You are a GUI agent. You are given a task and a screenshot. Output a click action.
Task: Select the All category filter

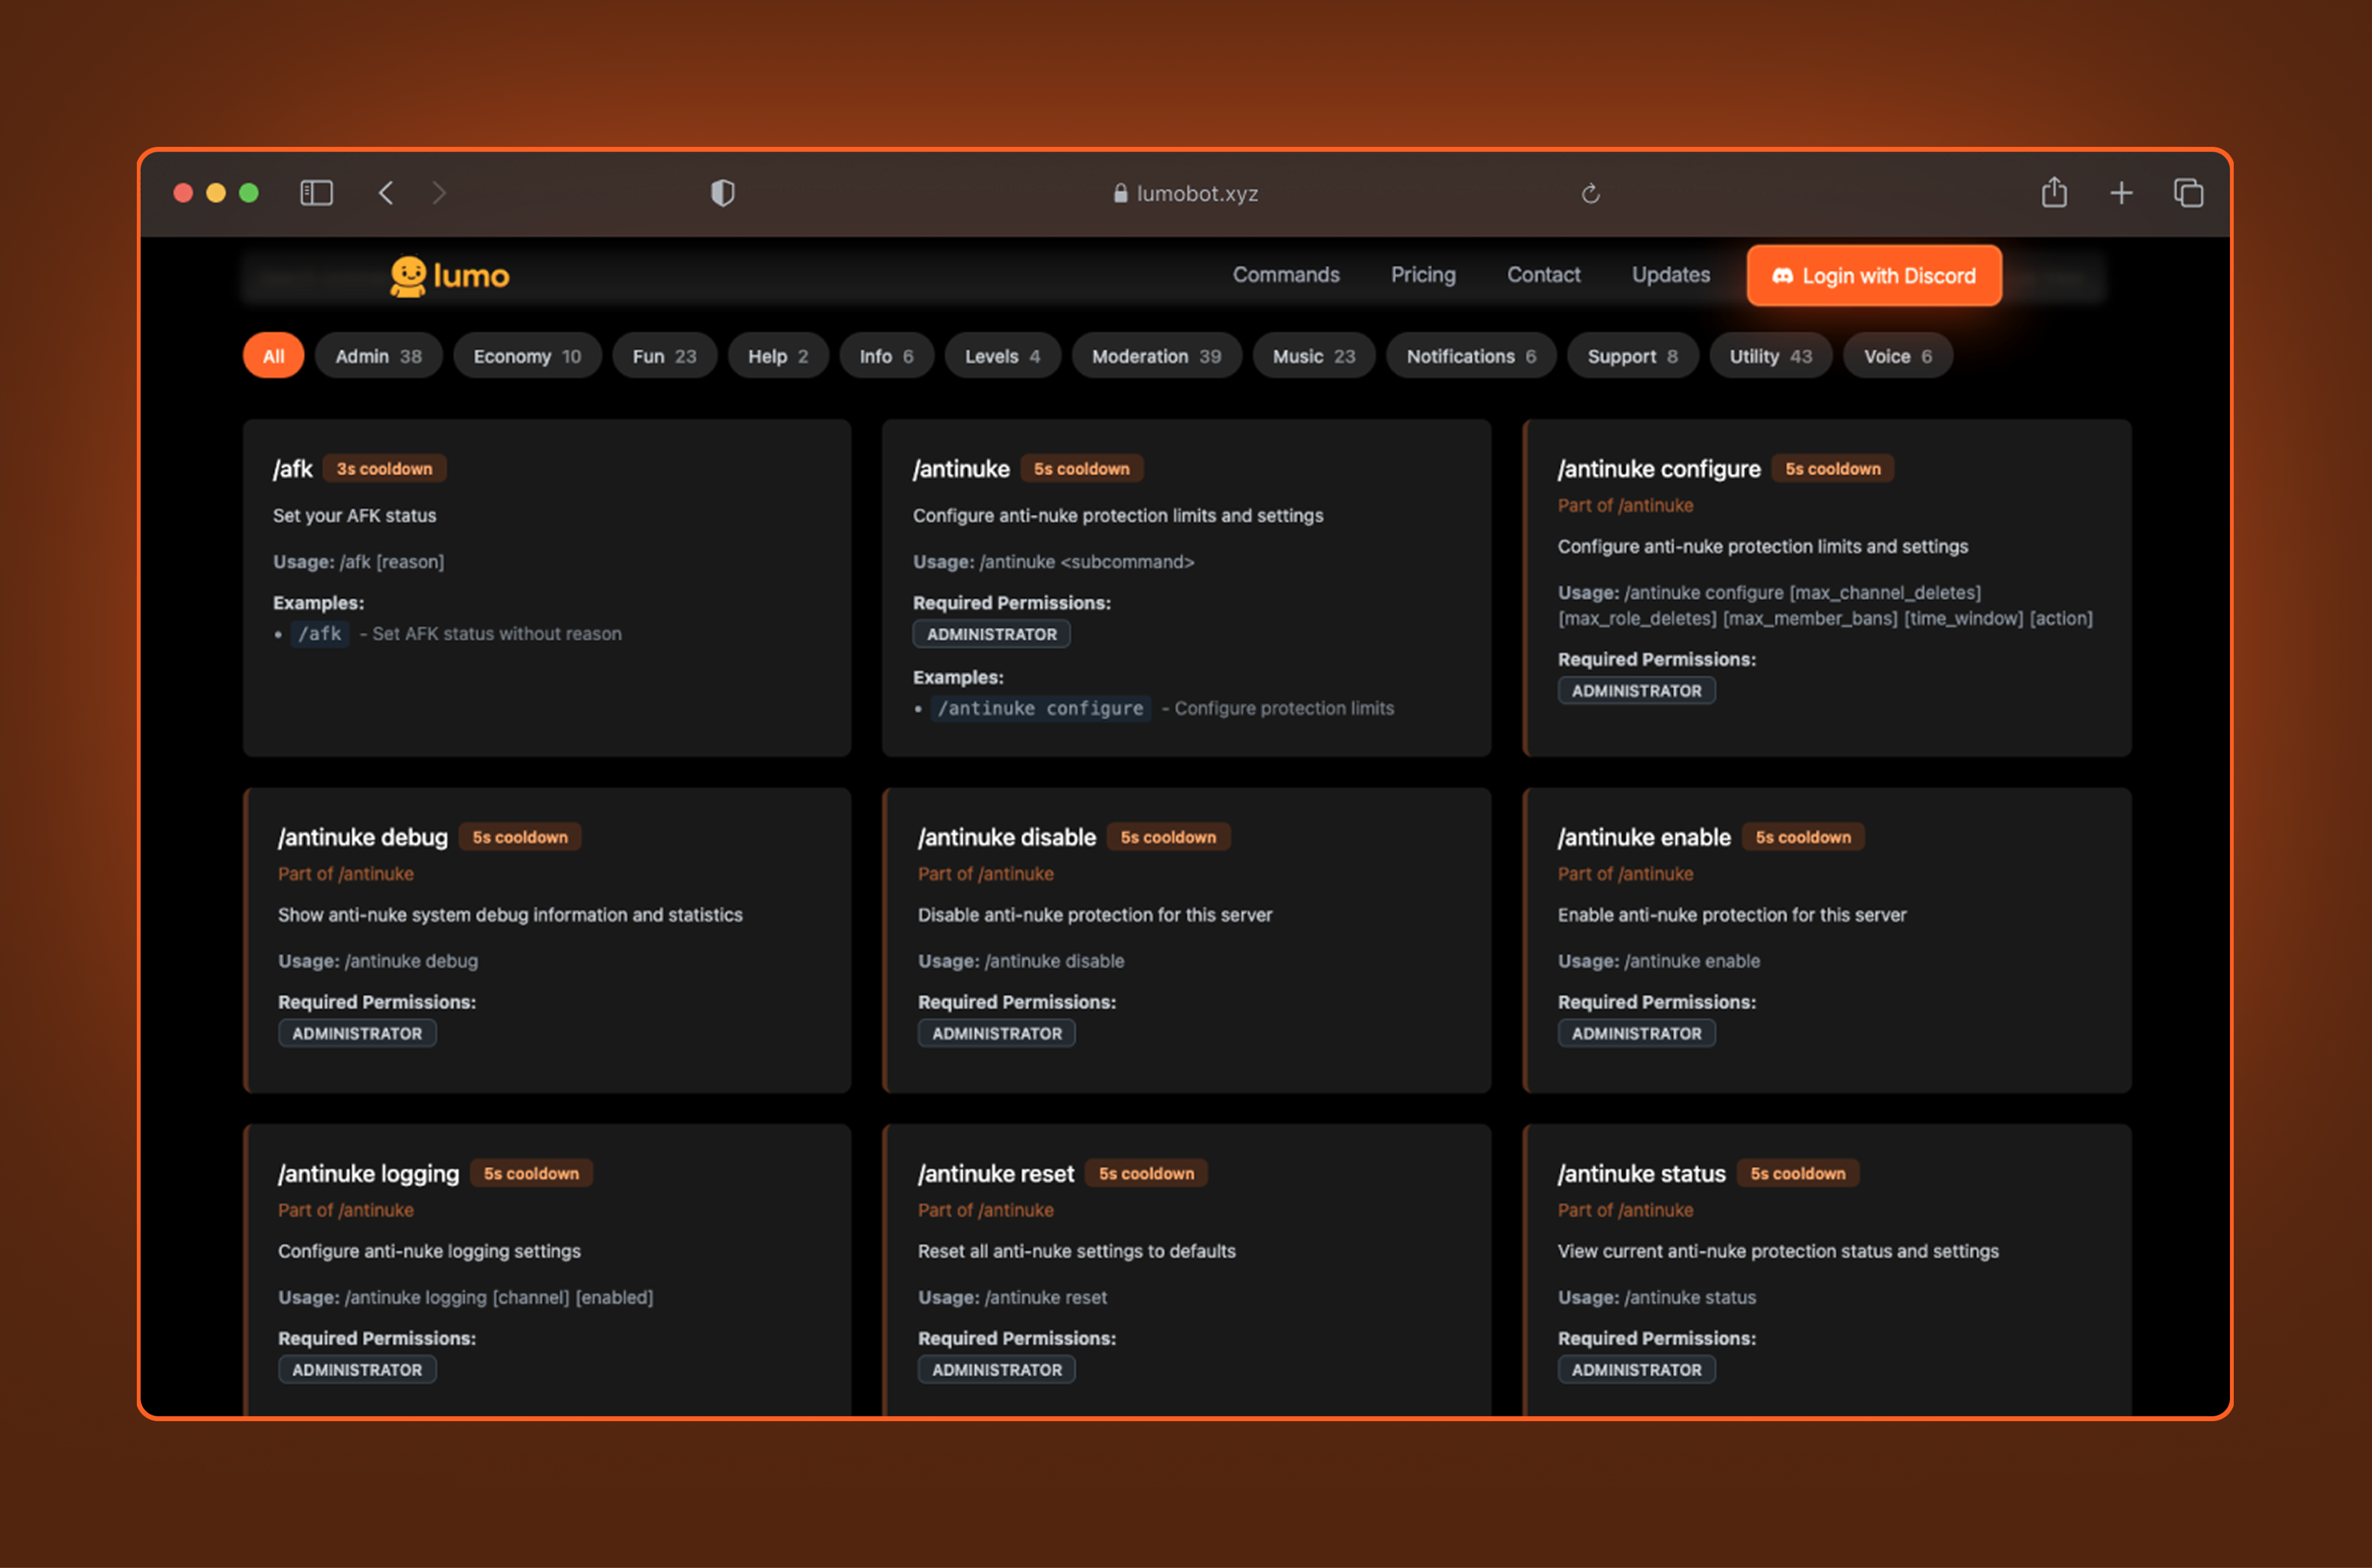(x=273, y=356)
